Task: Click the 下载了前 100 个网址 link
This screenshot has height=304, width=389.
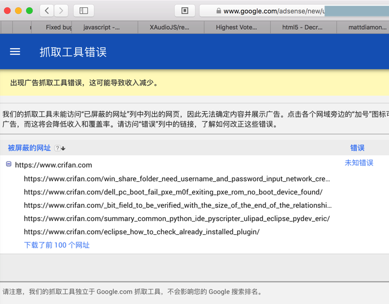Action: point(56,245)
